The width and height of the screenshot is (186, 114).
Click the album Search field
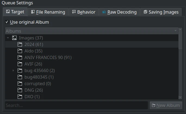(x=76, y=105)
